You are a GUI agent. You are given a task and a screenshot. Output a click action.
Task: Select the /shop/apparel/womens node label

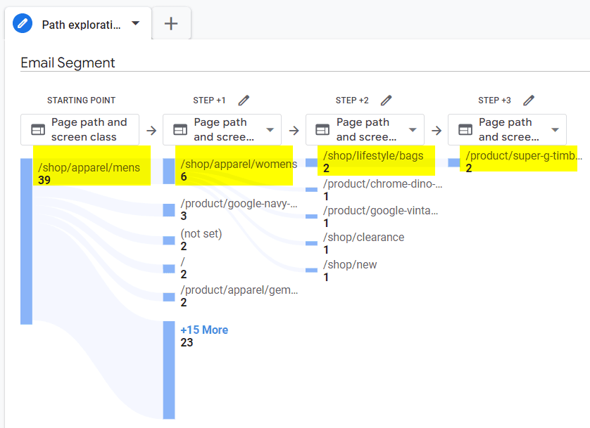tap(239, 164)
